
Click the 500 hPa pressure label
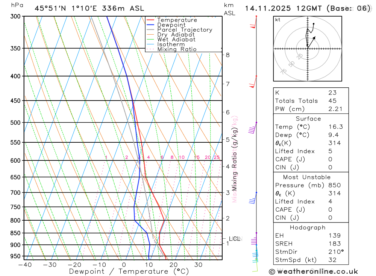pos(15,123)
